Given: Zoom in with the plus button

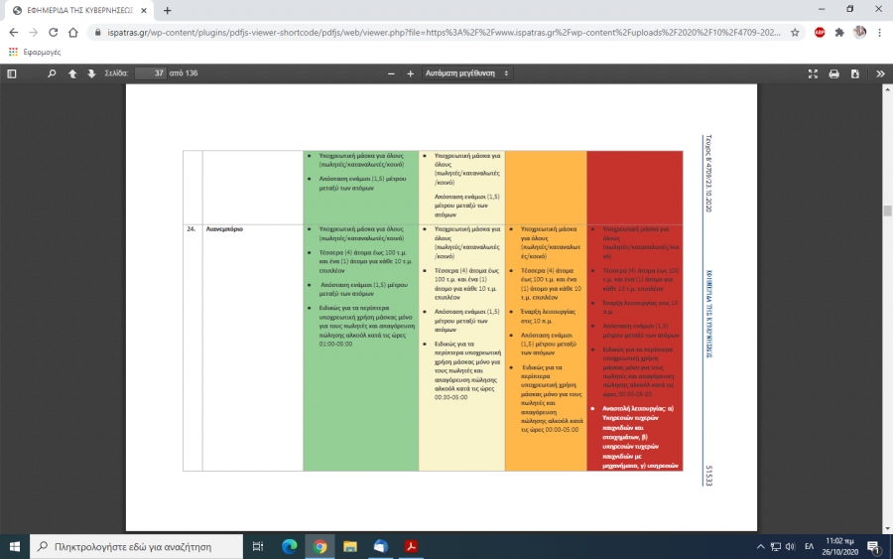Looking at the screenshot, I should (411, 73).
